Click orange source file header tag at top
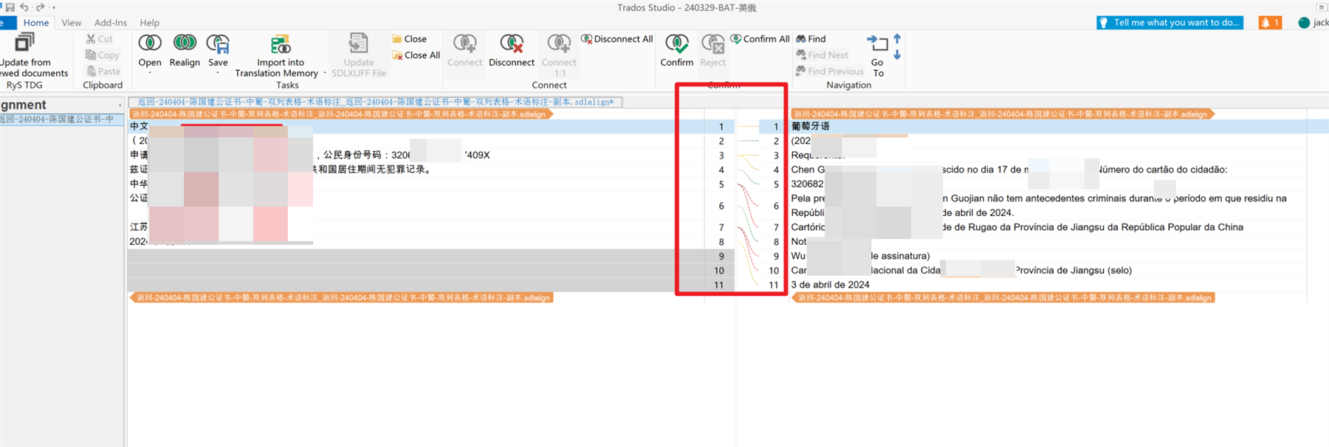This screenshot has width=1329, height=447. tap(340, 114)
